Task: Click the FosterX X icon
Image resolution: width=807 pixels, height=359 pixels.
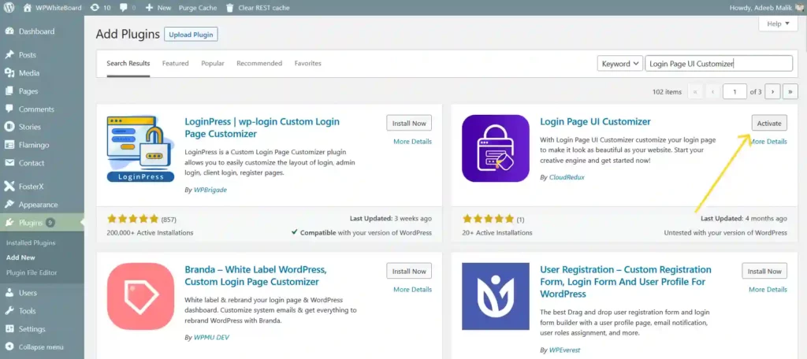Action: pos(9,186)
